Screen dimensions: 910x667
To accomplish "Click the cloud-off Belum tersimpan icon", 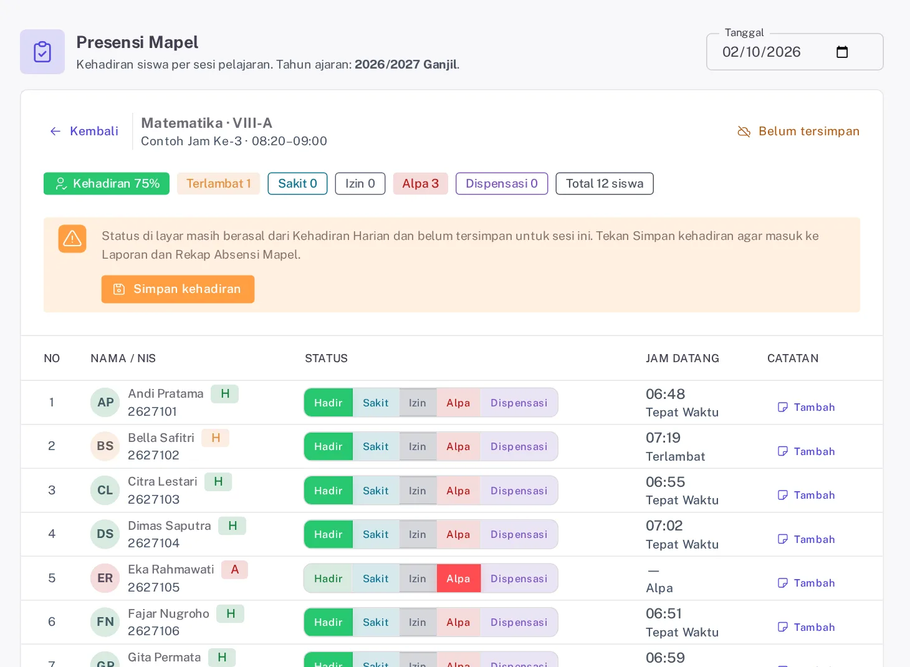I will click(744, 132).
